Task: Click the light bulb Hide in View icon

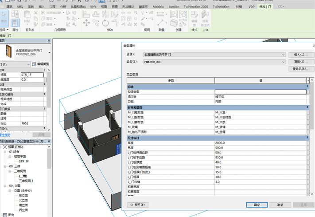Action: (143, 13)
